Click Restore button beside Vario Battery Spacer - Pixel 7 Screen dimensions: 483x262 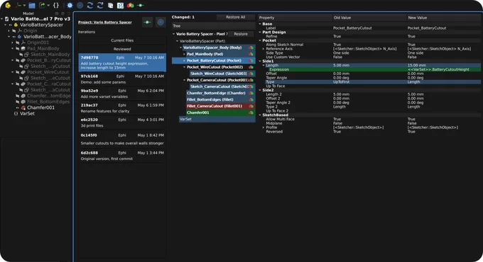coord(241,34)
